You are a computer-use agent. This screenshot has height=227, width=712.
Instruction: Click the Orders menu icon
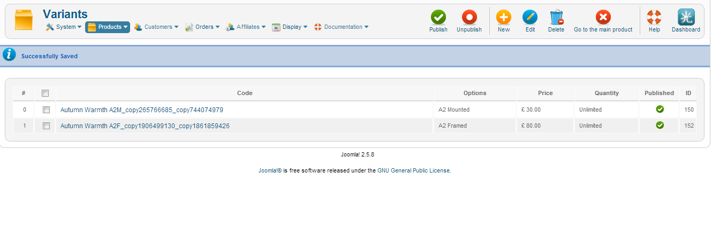click(x=189, y=27)
